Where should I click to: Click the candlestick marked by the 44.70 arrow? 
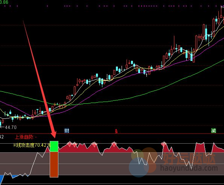(x=0, y=123)
